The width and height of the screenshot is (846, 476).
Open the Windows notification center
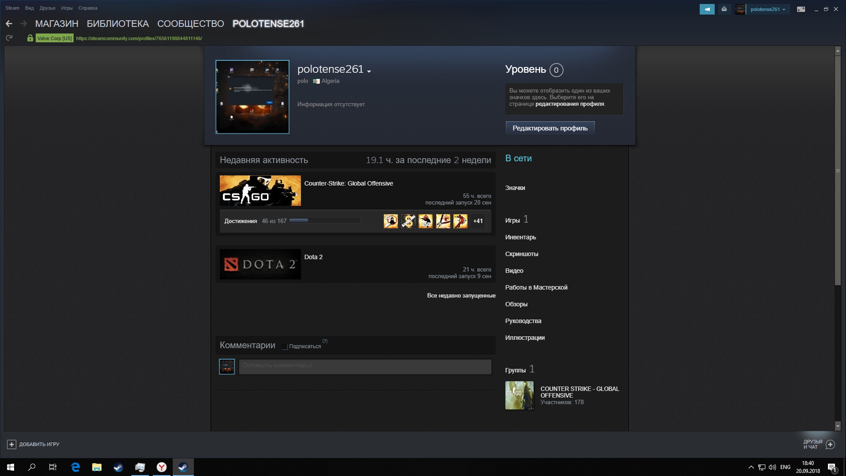(832, 467)
